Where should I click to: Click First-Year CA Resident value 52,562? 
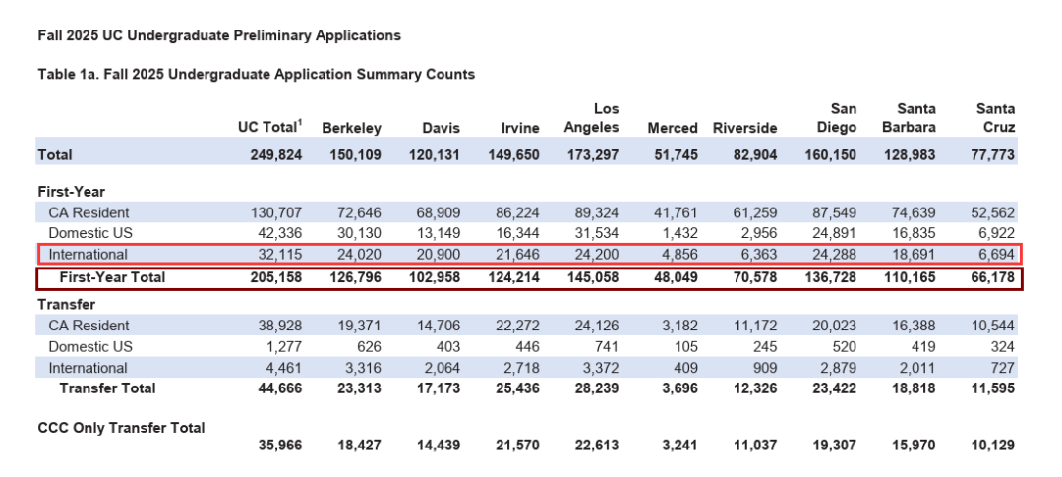coord(992,213)
